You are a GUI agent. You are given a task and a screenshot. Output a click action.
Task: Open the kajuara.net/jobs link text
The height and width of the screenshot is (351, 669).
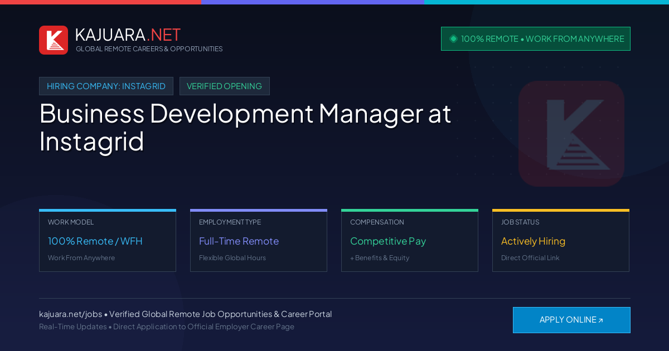pyautogui.click(x=70, y=314)
